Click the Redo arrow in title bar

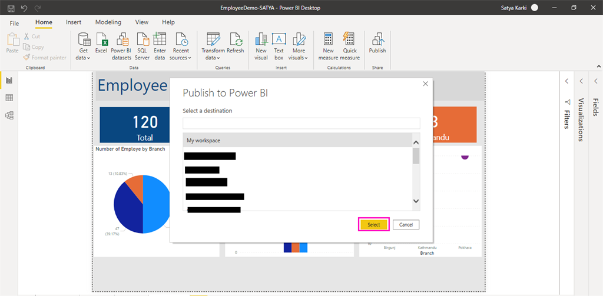(x=37, y=8)
